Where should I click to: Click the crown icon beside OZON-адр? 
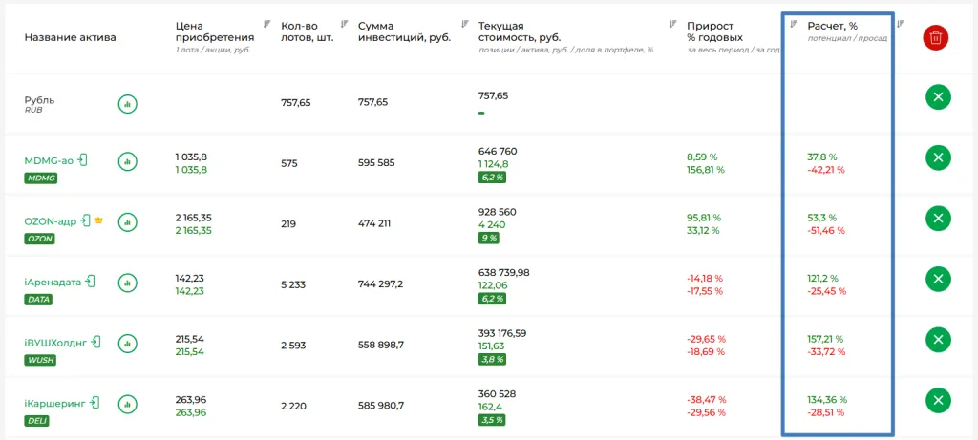pos(98,220)
